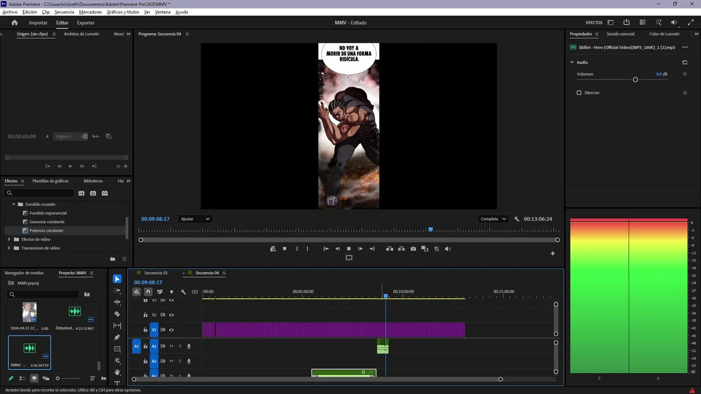Toggle the Silenciar checkbox

coord(579,92)
